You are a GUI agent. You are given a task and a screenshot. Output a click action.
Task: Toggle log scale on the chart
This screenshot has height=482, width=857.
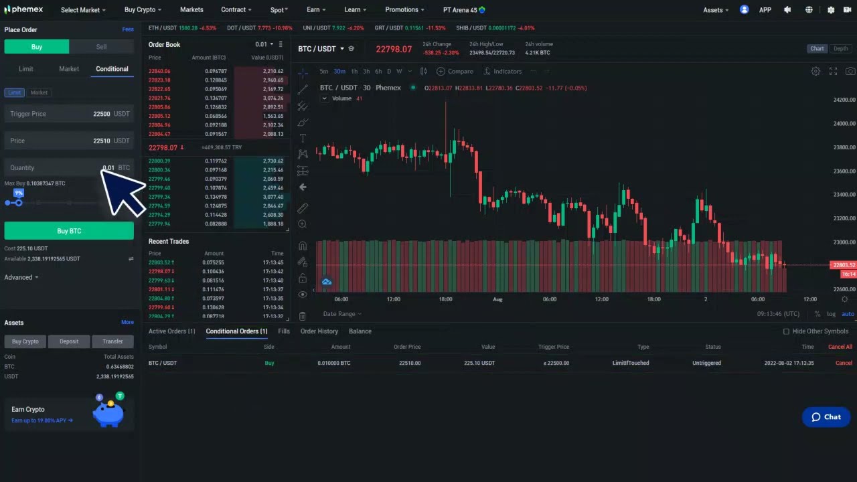click(x=832, y=314)
